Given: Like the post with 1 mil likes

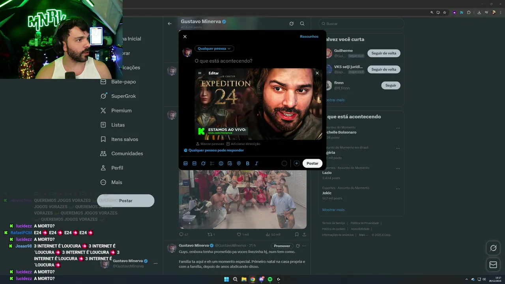Looking at the screenshot, I should click(x=242, y=234).
